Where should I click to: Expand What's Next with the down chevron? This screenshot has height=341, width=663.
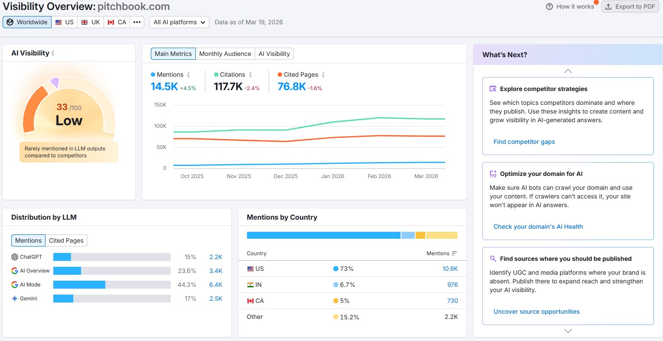pyautogui.click(x=568, y=331)
